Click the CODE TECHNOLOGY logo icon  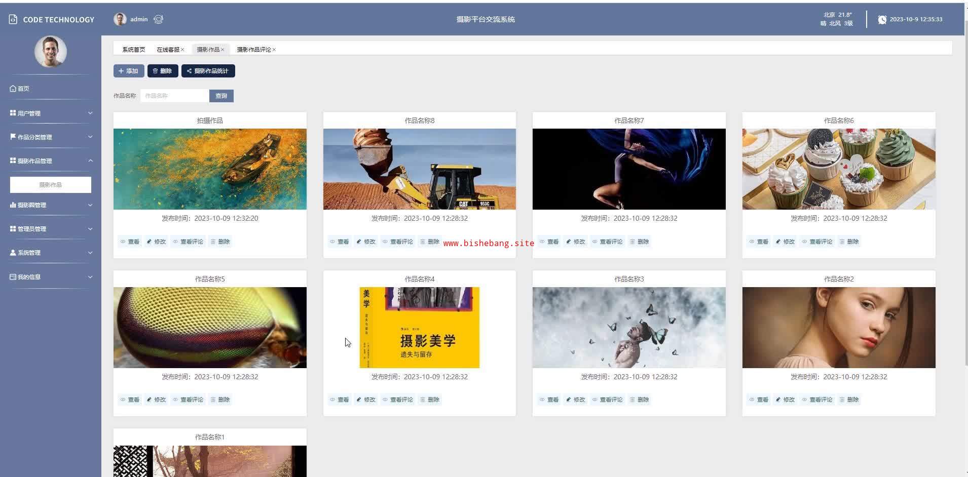13,19
